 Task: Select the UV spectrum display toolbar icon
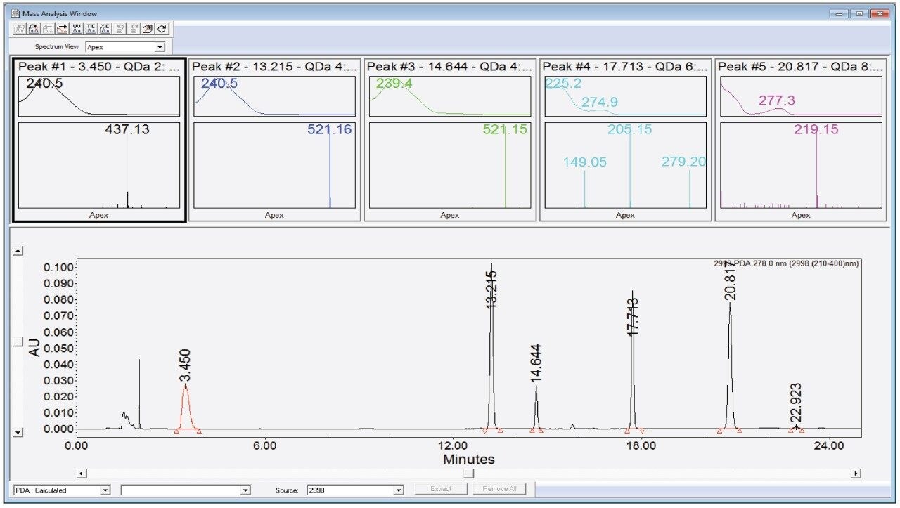tap(75, 28)
